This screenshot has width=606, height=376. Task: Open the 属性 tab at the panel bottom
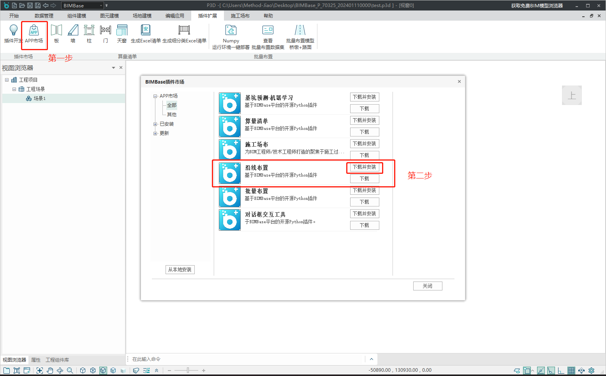pyautogui.click(x=36, y=360)
